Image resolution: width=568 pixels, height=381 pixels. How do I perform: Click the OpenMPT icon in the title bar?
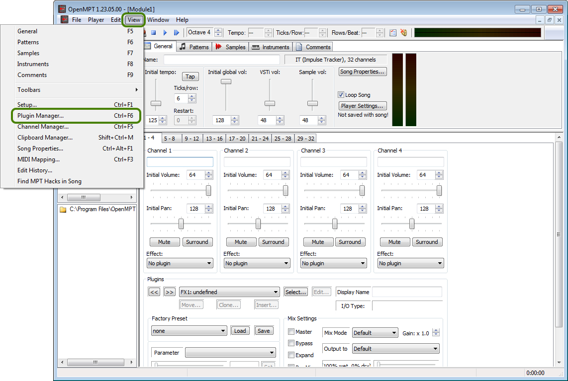(62, 9)
